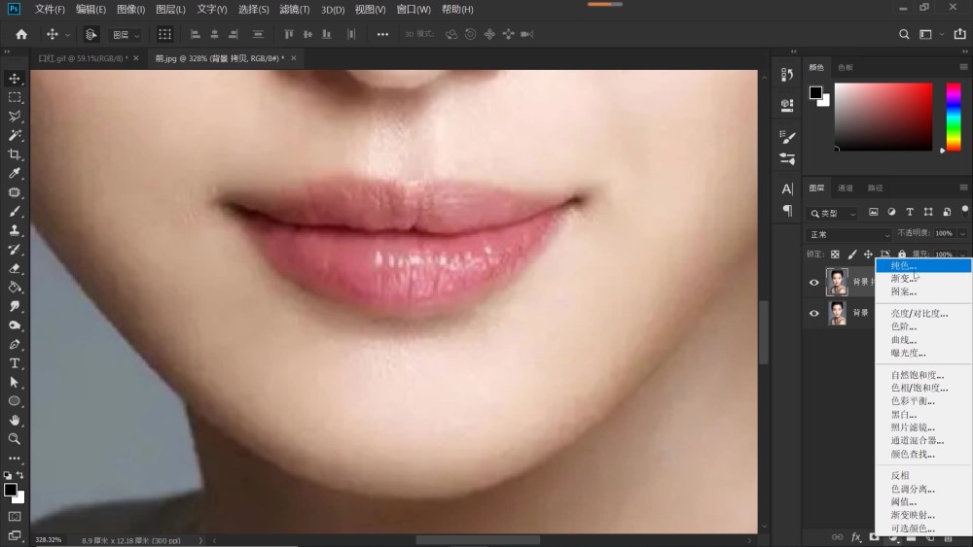This screenshot has width=973, height=547.
Task: Open the blend mode 正常 dropdown
Action: pos(848,235)
